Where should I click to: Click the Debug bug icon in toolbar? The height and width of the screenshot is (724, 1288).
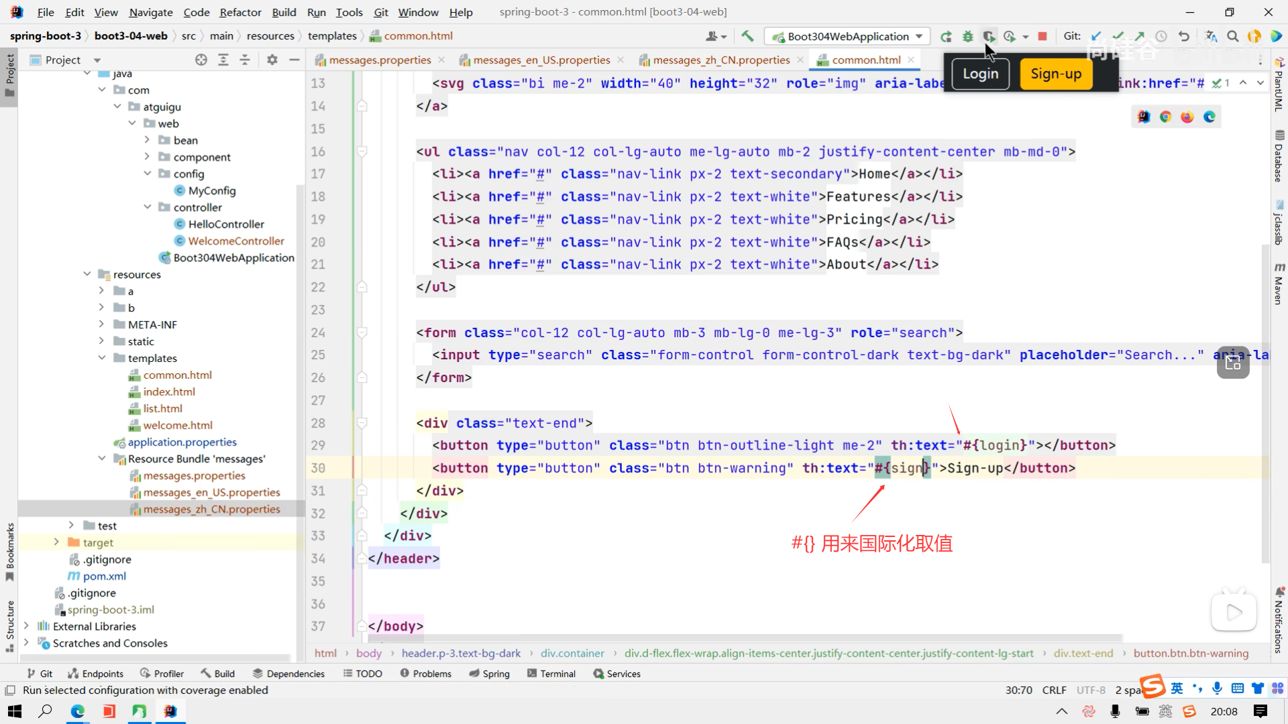pos(967,36)
